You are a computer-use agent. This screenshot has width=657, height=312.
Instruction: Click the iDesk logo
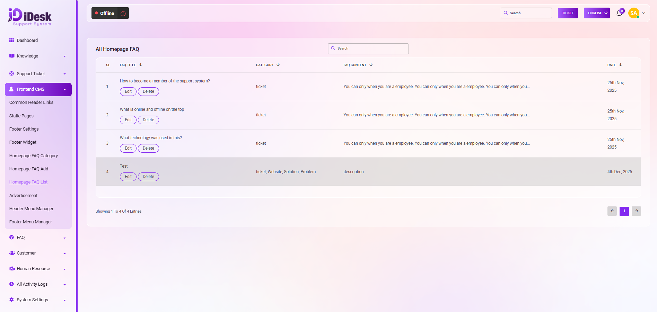point(30,17)
